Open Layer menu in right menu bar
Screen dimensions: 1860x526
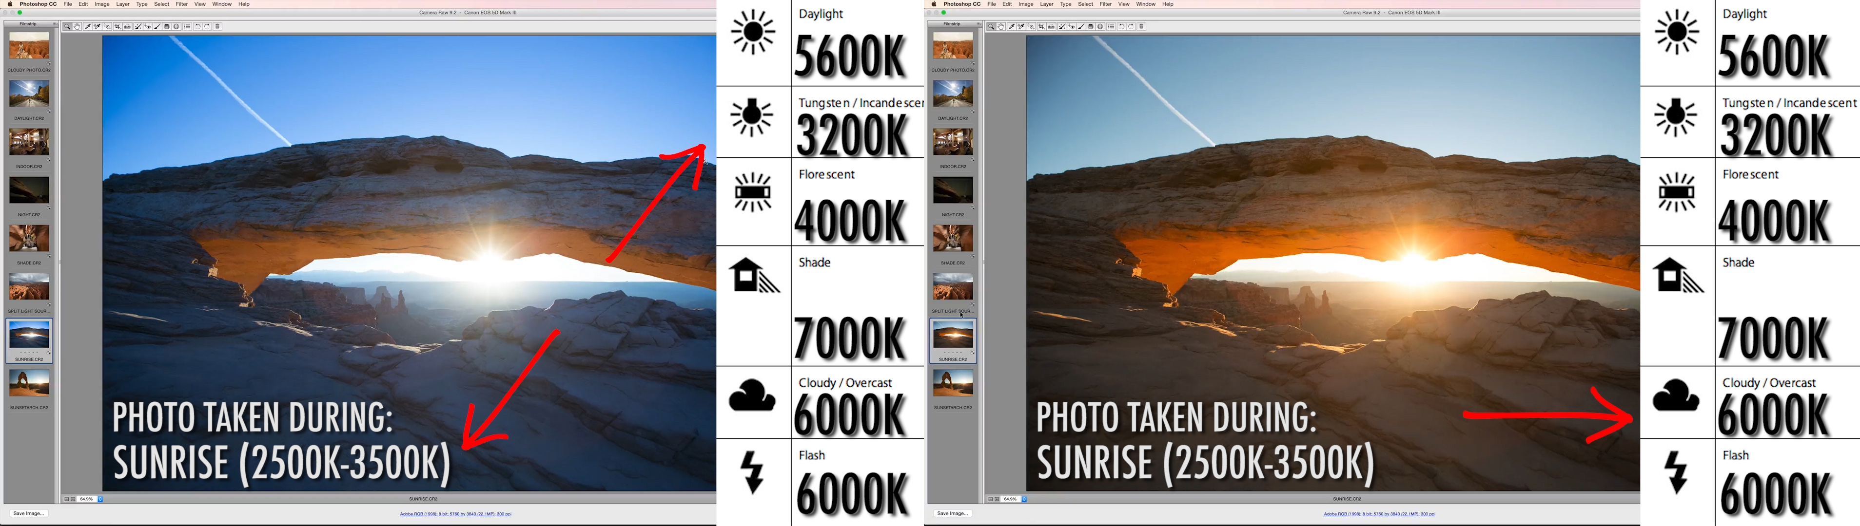point(1047,4)
